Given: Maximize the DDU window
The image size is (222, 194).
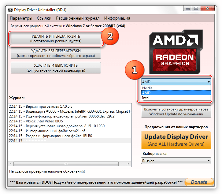Looking at the screenshot, I should click(x=196, y=9).
